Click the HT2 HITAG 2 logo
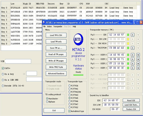 78,39
